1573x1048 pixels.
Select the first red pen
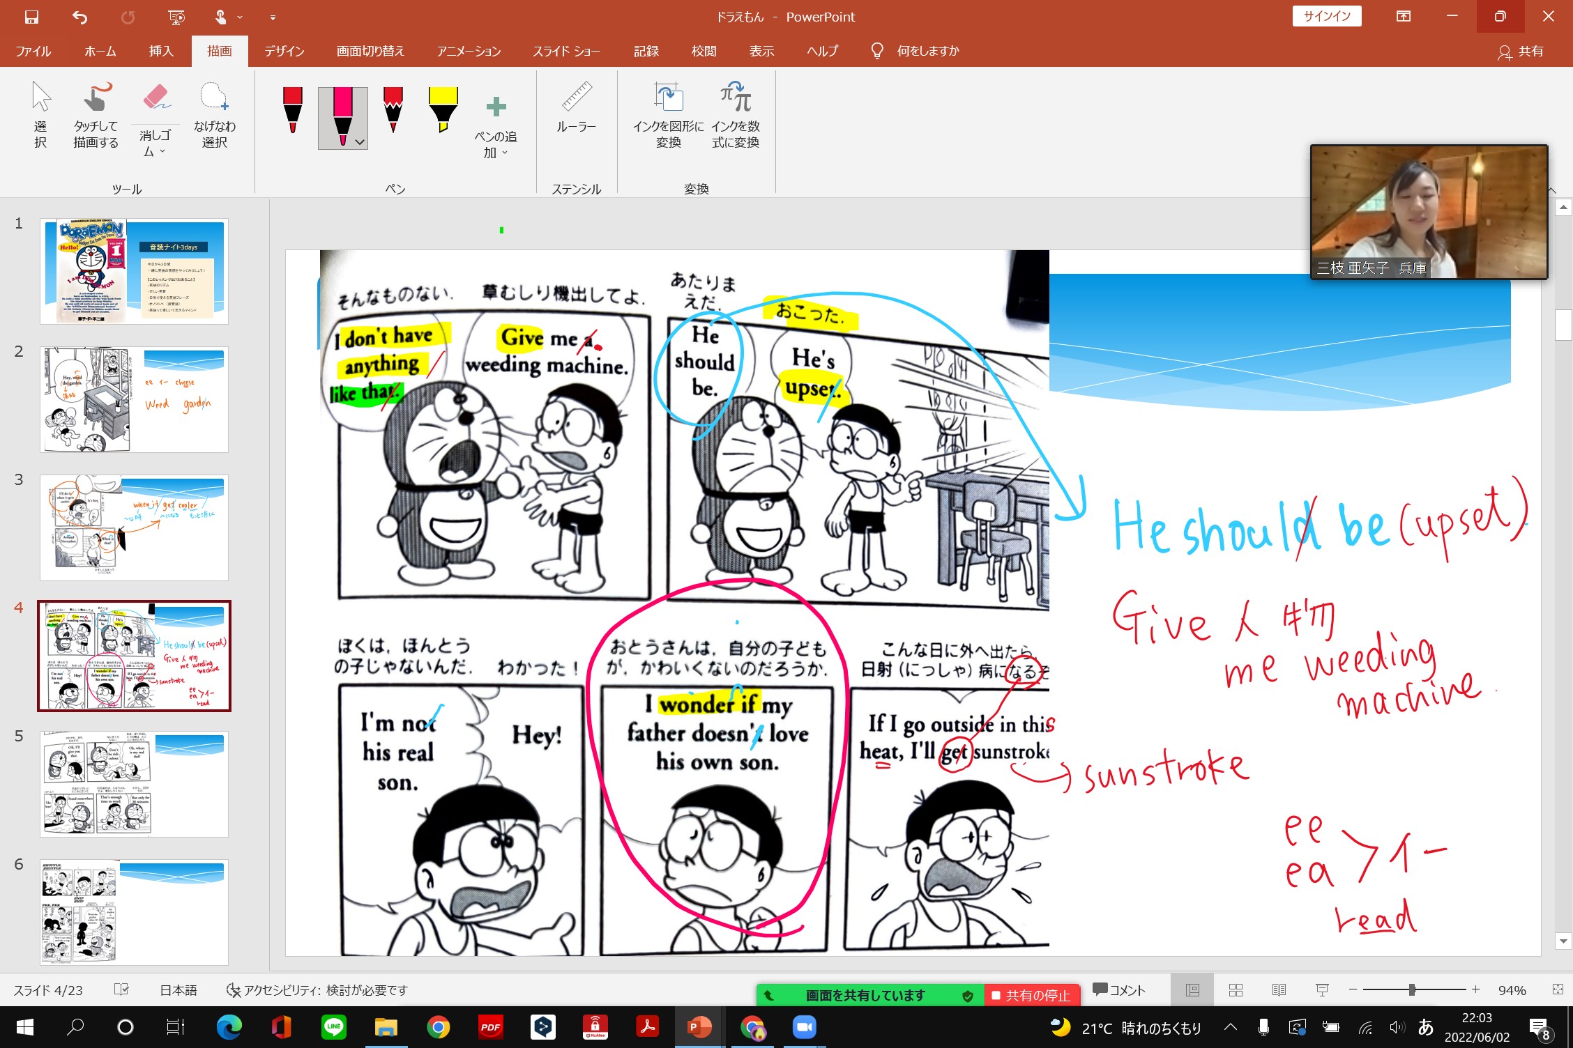pos(293,110)
